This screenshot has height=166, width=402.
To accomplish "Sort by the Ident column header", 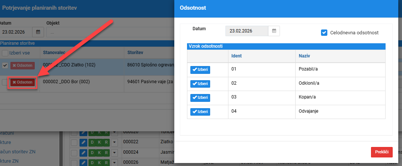I will pyautogui.click(x=237, y=55).
